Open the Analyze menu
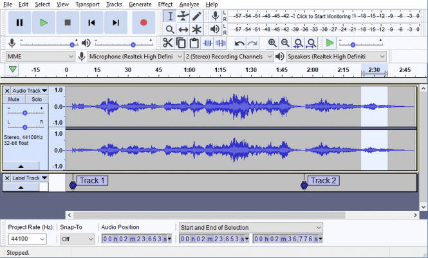The image size is (428, 258). [x=189, y=5]
